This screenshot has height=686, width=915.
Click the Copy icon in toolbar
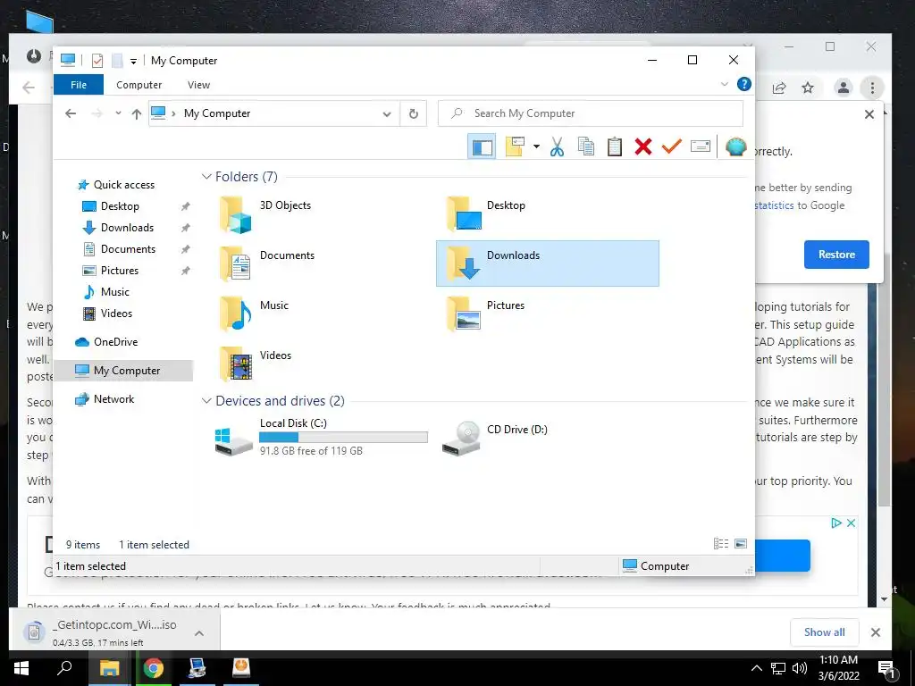point(586,146)
